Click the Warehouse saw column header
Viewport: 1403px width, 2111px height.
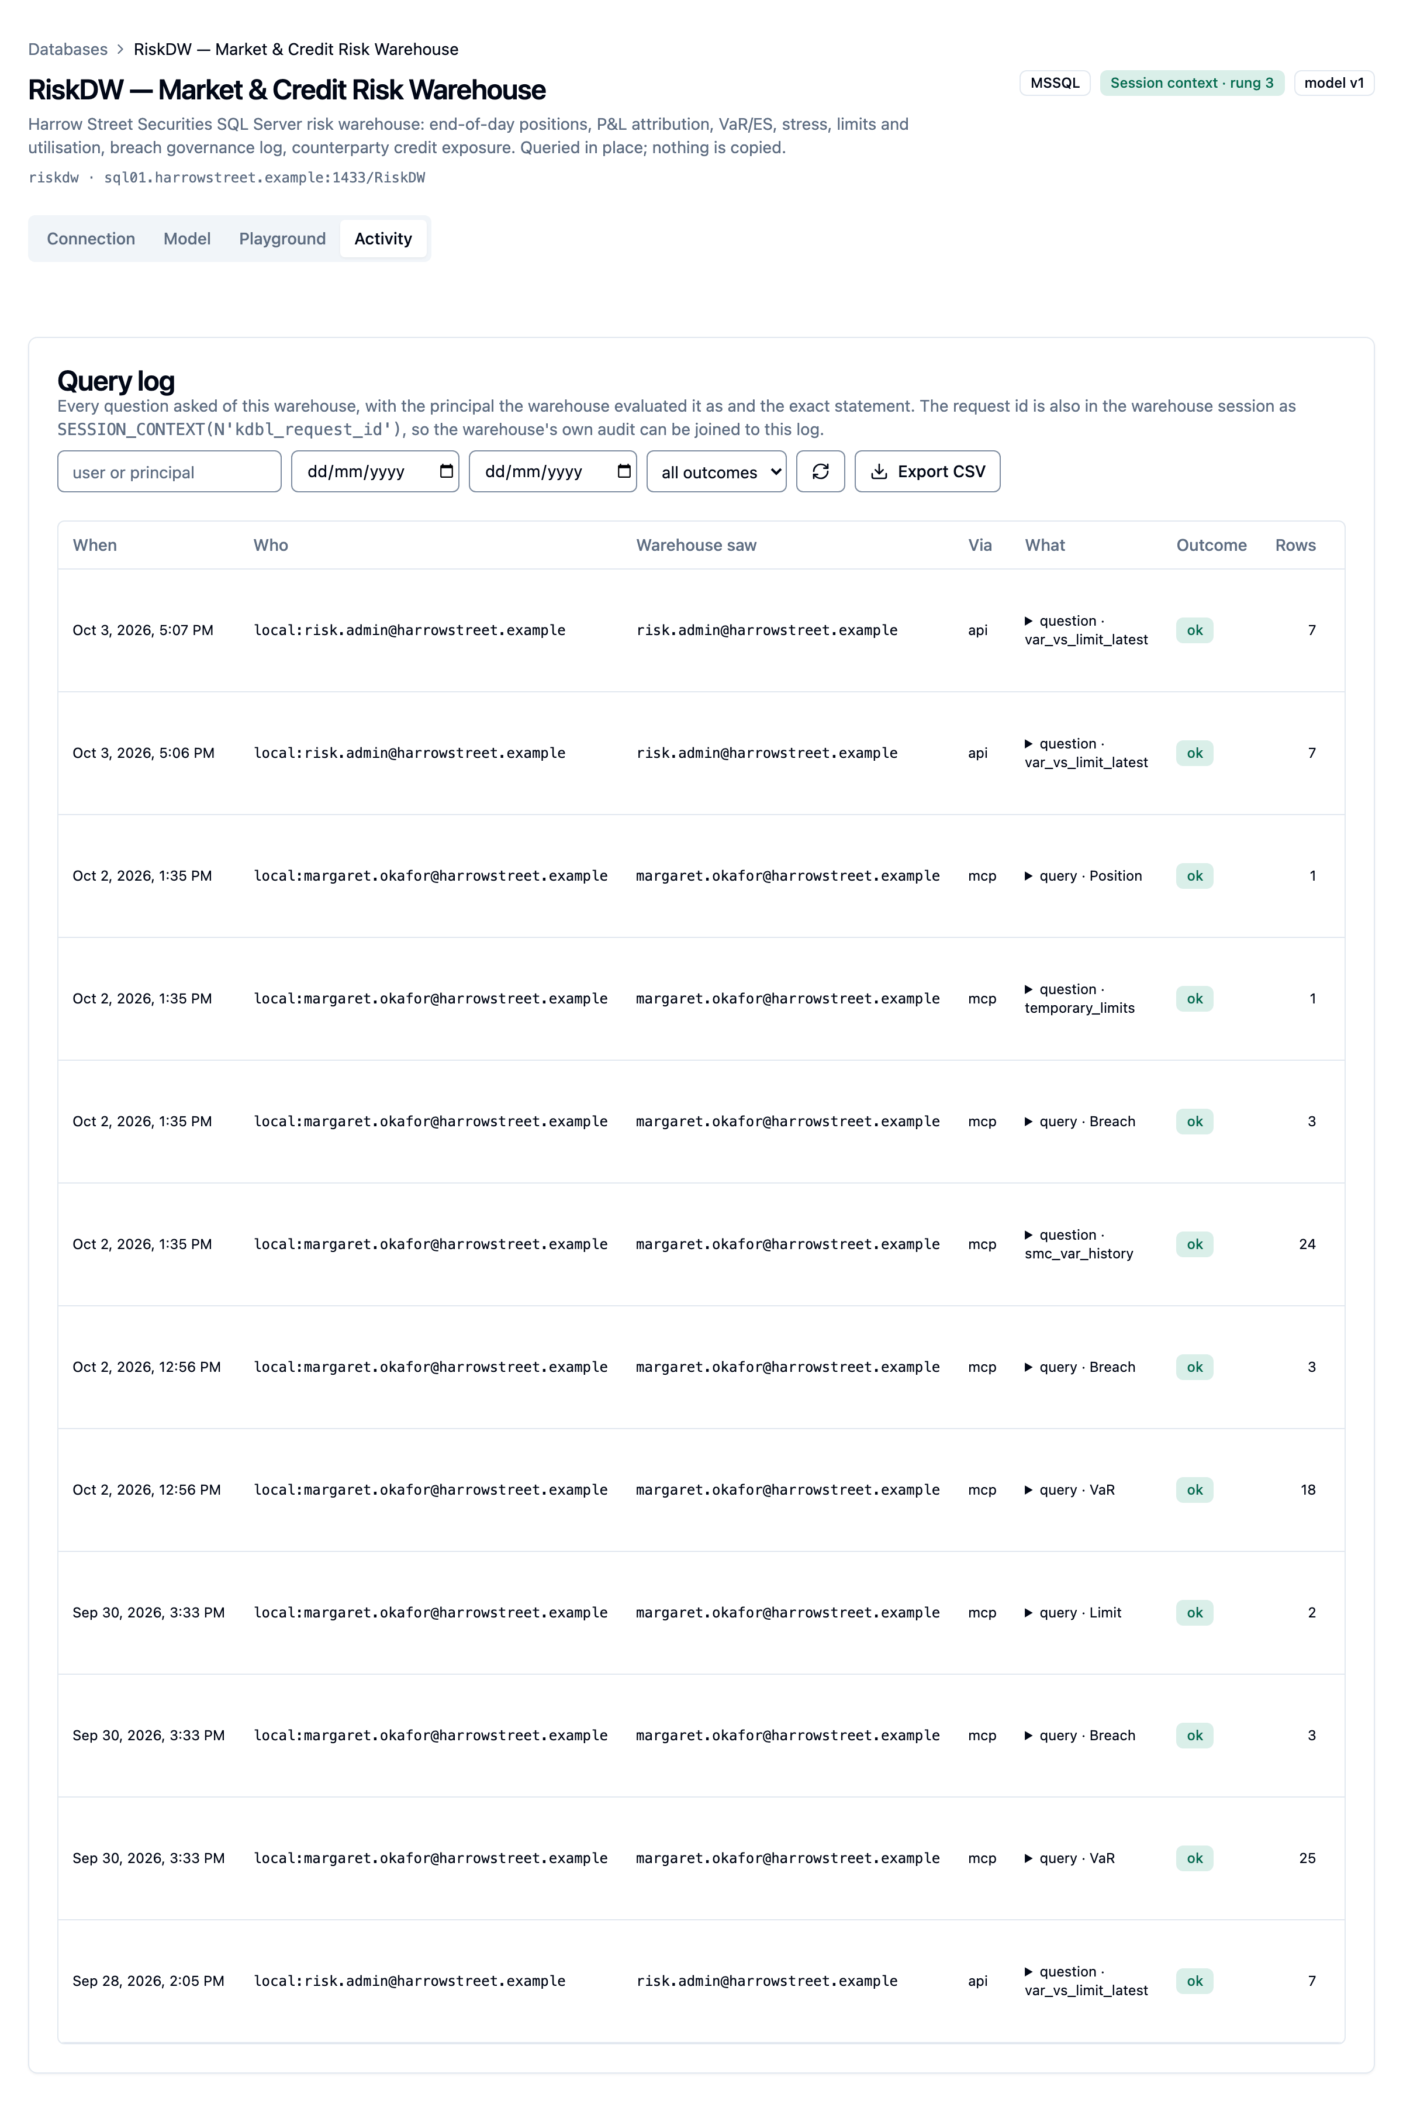pos(696,545)
